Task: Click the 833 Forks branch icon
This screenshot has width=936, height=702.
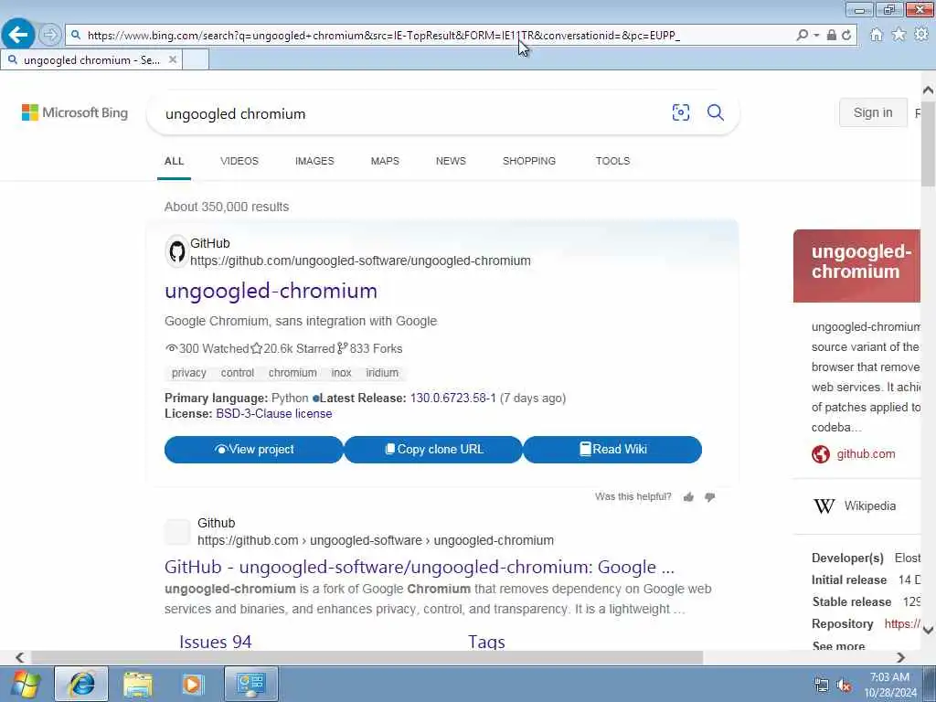Action: coord(342,348)
